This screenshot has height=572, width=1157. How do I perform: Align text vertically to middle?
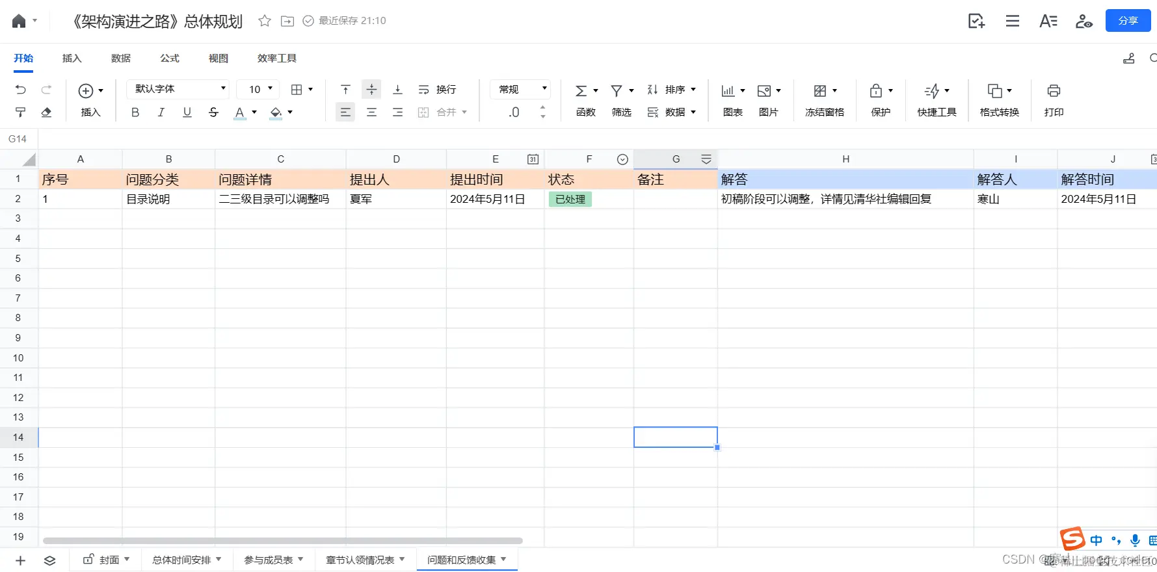371,90
